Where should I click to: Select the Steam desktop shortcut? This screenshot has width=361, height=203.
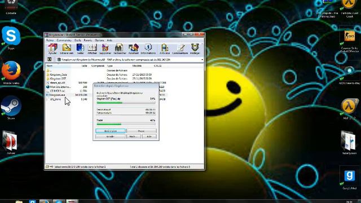(11, 108)
